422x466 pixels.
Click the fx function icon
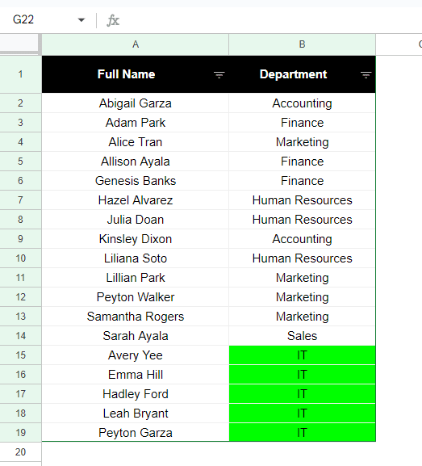113,20
